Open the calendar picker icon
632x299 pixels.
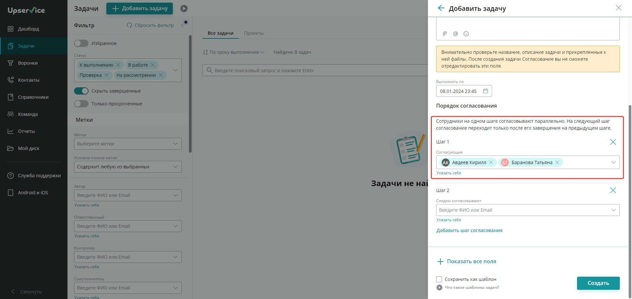click(x=486, y=91)
